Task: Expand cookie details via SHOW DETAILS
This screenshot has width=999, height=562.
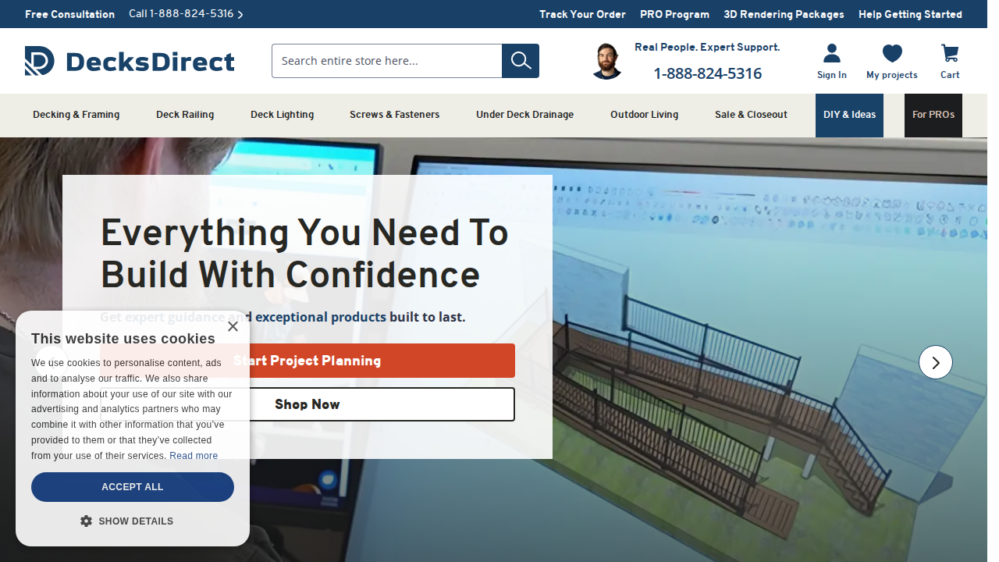Action: coord(134,521)
